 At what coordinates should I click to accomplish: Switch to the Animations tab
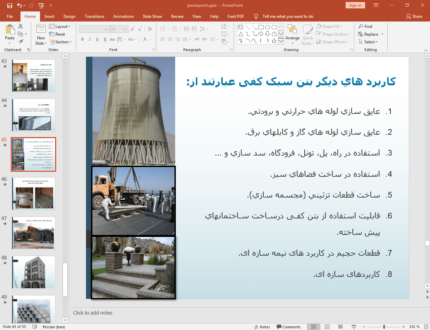coord(123,16)
